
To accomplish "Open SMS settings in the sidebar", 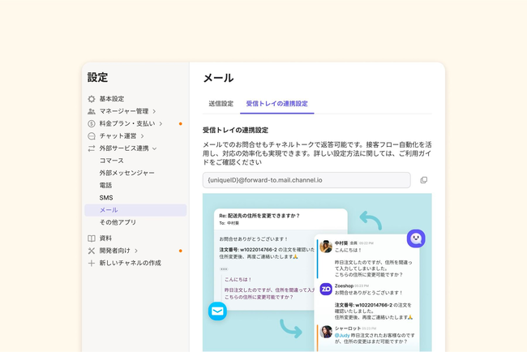I will pos(106,198).
